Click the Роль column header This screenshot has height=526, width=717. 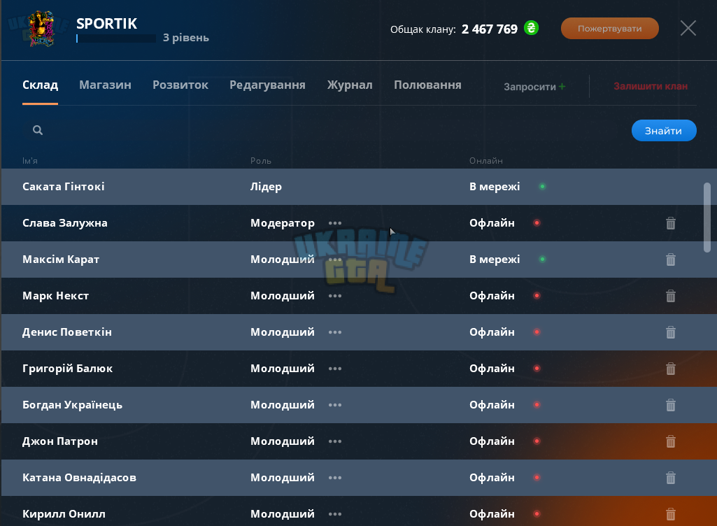pyautogui.click(x=261, y=161)
